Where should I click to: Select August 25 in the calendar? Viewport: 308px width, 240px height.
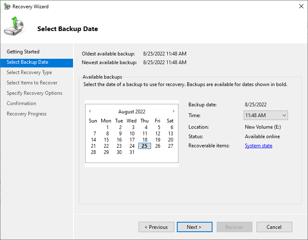coord(144,146)
